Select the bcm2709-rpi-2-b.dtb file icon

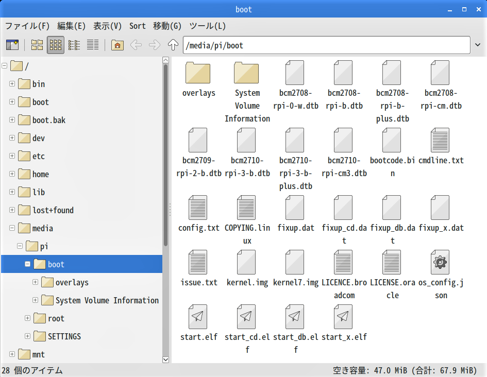click(198, 140)
